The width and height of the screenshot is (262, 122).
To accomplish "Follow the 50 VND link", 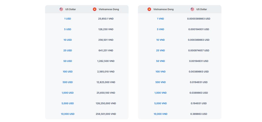I will click(x=160, y=61).
